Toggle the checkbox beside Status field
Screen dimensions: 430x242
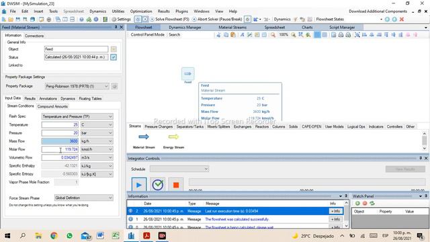pos(114,57)
